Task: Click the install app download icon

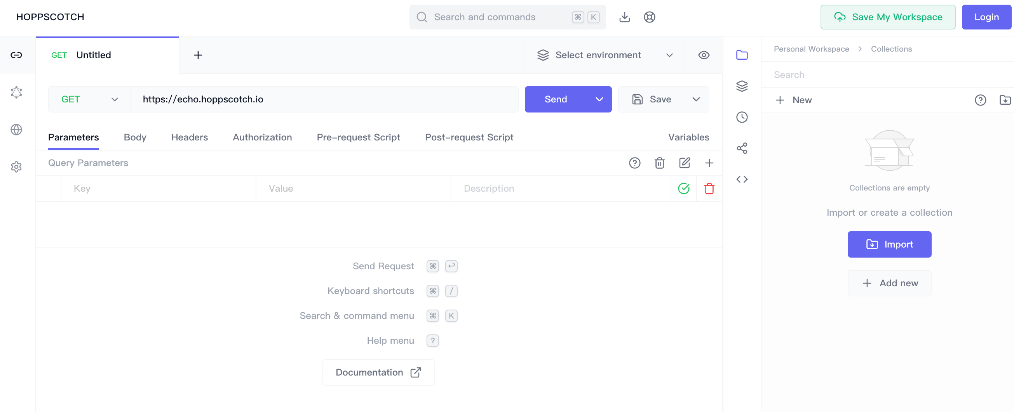Action: point(624,17)
